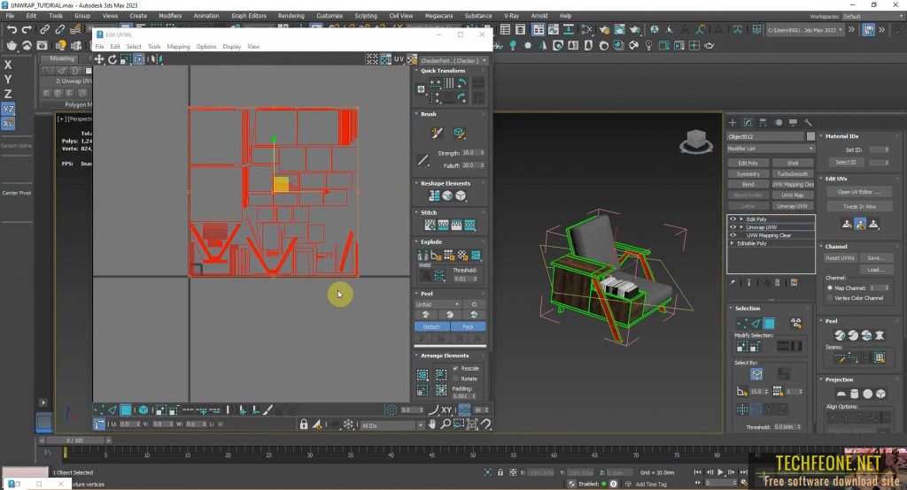
Task: Toggle visibility eye of Unwrap UVW modifier
Action: [733, 227]
